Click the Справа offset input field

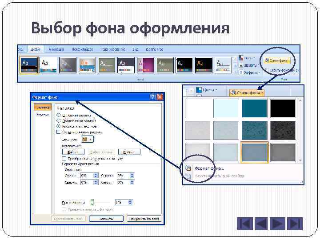tap(123, 175)
